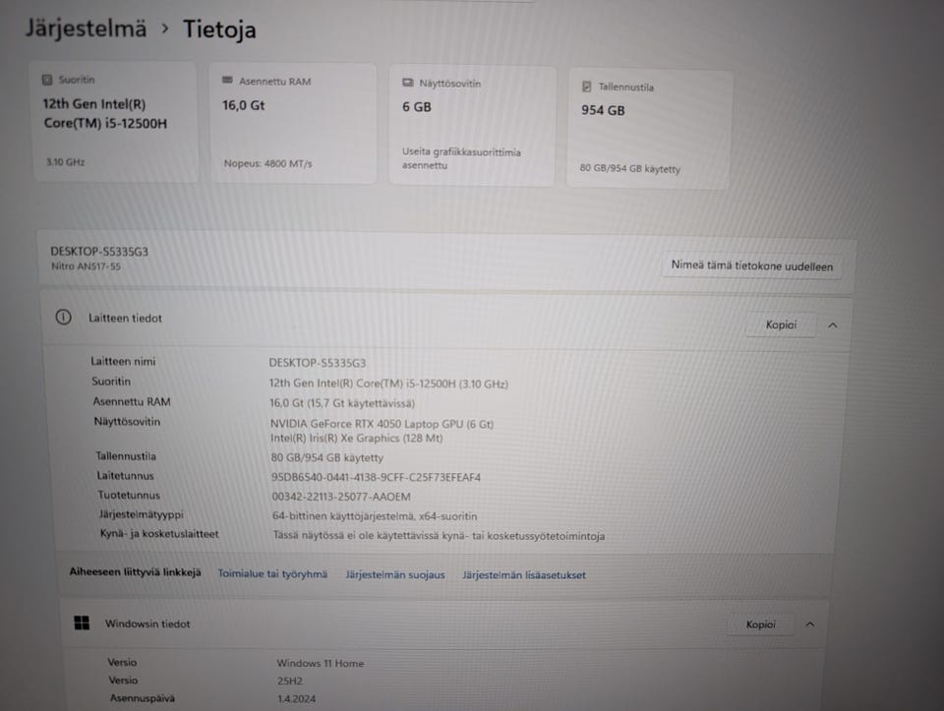Click the Windows logo in Windowsin tiedot
Screen dimensions: 944x711
[82, 622]
